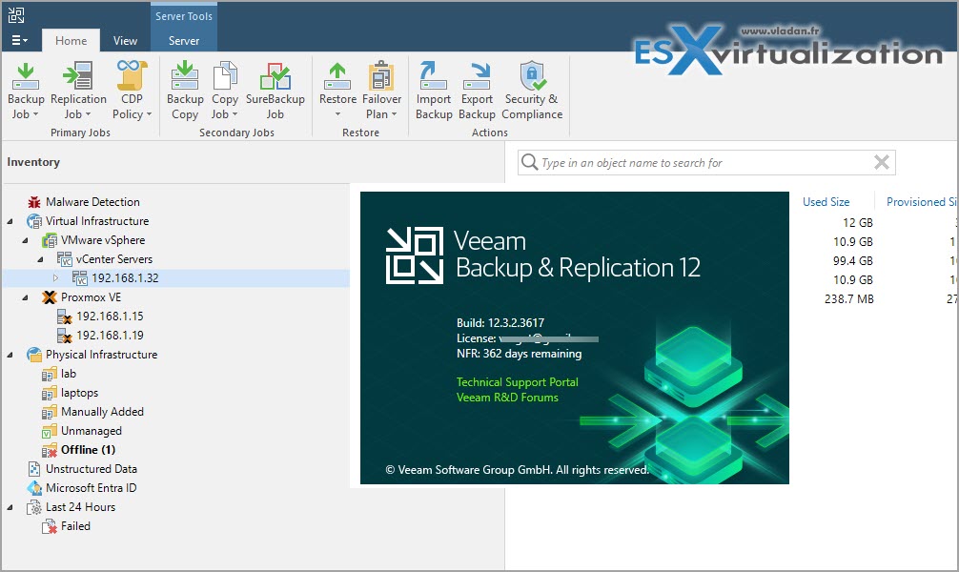Select Microsoft Entra ID in the inventory
Image resolution: width=959 pixels, height=572 pixels.
[x=92, y=487]
